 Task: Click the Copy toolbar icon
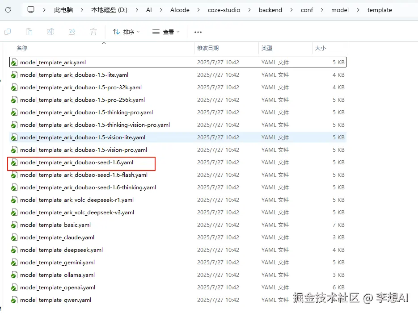[x=8, y=32]
